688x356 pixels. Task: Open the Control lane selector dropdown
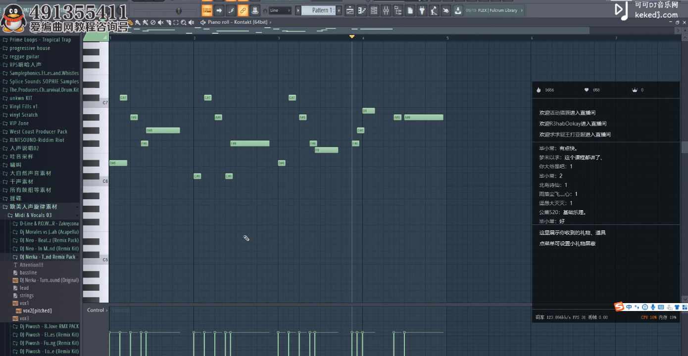coord(97,310)
